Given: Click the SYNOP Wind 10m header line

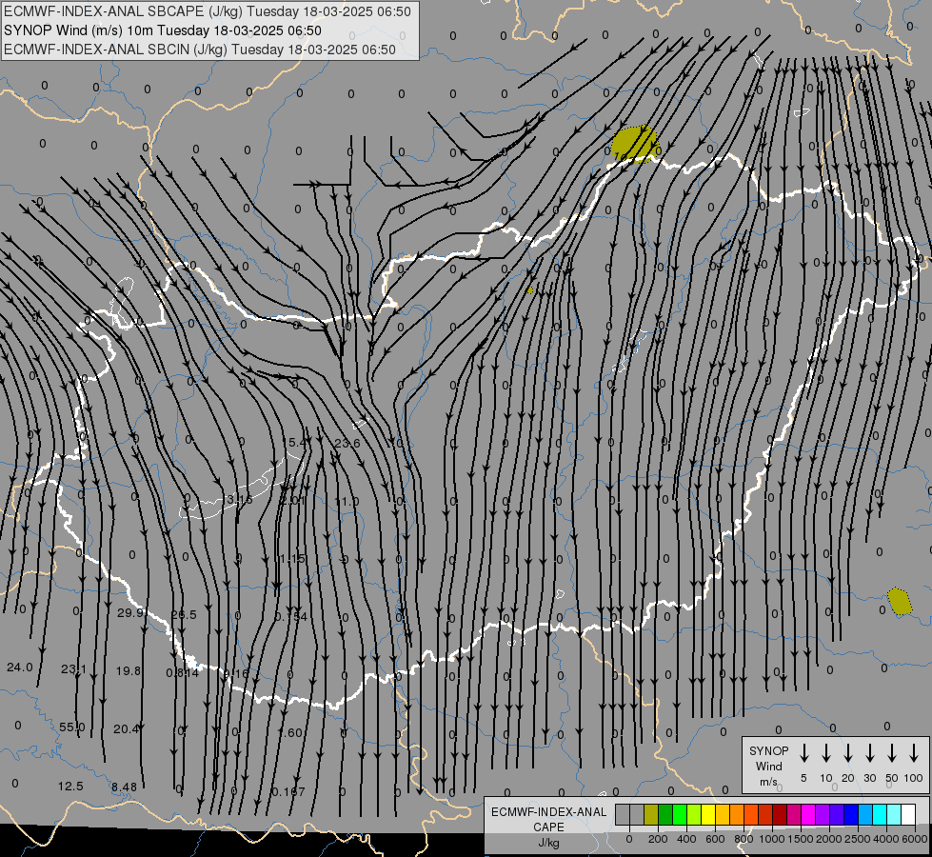Looking at the screenshot, I should [162, 30].
